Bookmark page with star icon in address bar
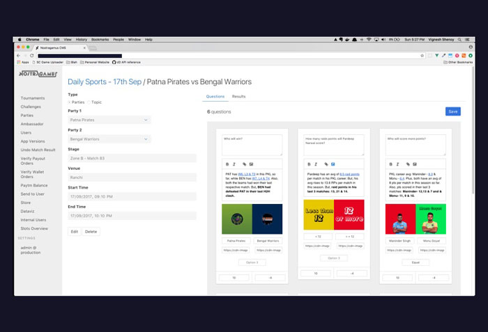The image size is (488, 332). click(421, 55)
